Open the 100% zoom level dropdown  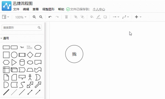[21, 17]
